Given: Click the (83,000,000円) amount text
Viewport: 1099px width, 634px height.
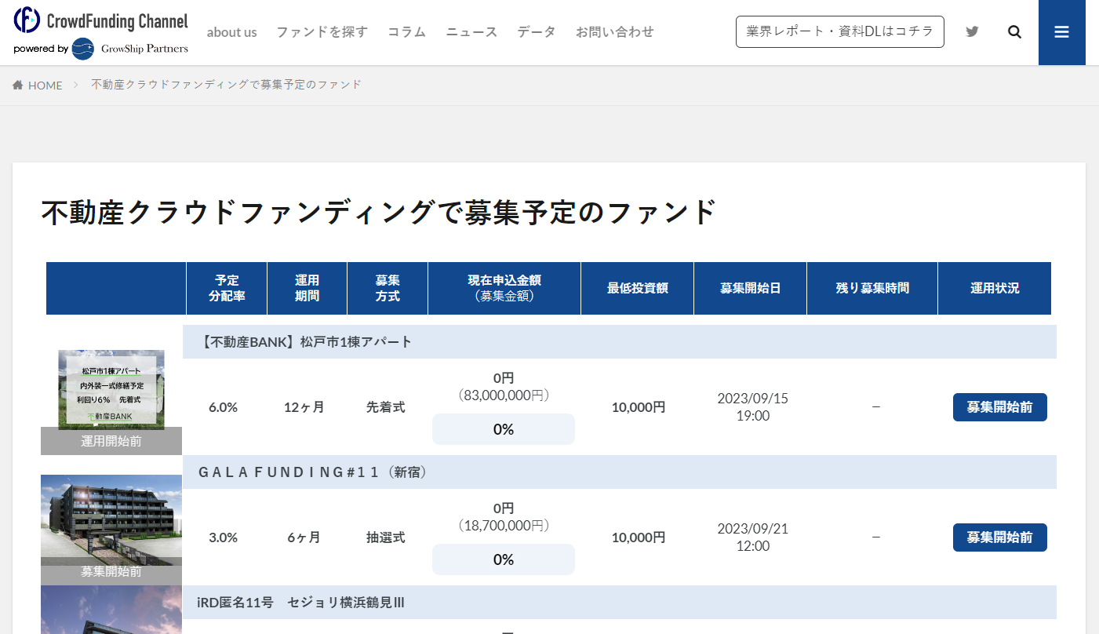Looking at the screenshot, I should 504,396.
